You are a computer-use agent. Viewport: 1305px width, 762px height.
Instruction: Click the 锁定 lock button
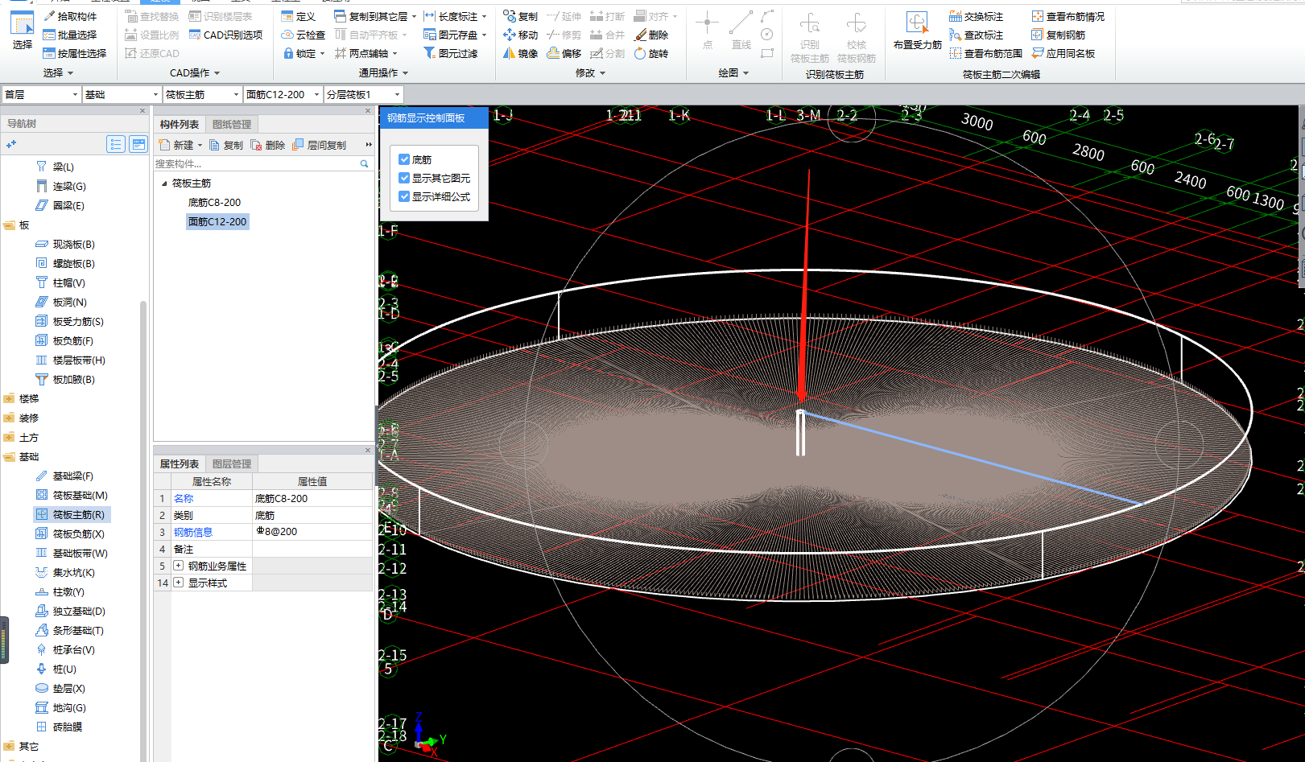pyautogui.click(x=304, y=53)
